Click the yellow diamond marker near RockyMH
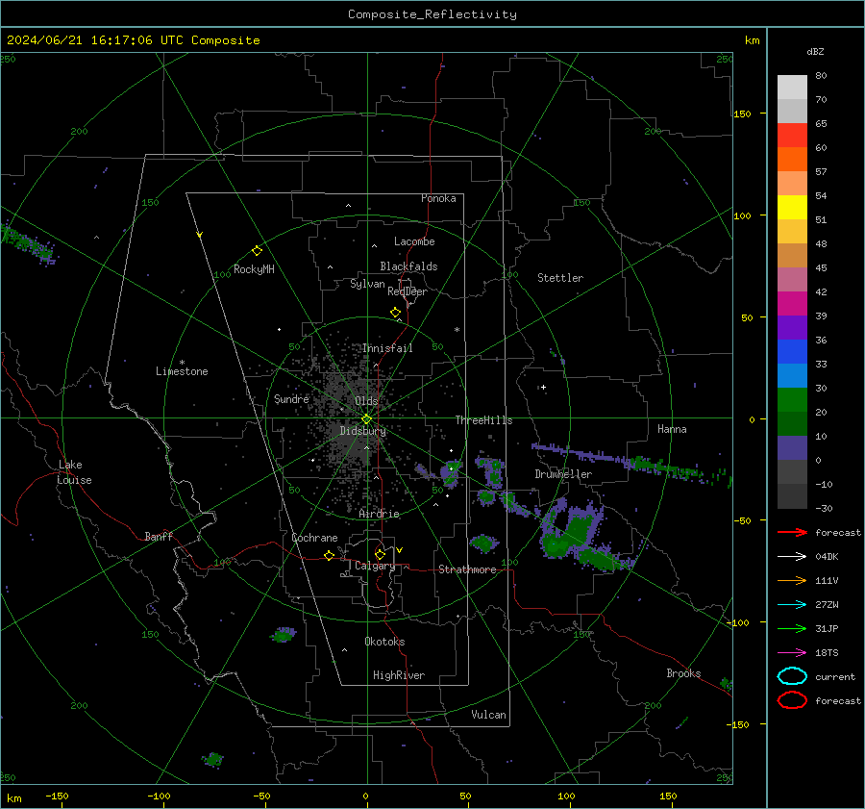Viewport: 865px width, 809px height. coord(257,251)
